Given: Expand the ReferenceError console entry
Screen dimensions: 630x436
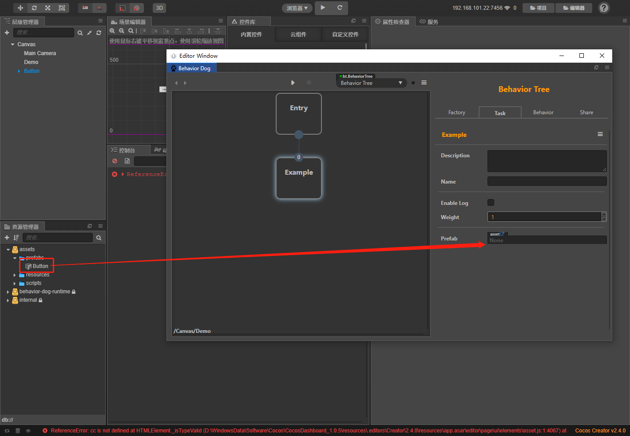Looking at the screenshot, I should (x=123, y=174).
